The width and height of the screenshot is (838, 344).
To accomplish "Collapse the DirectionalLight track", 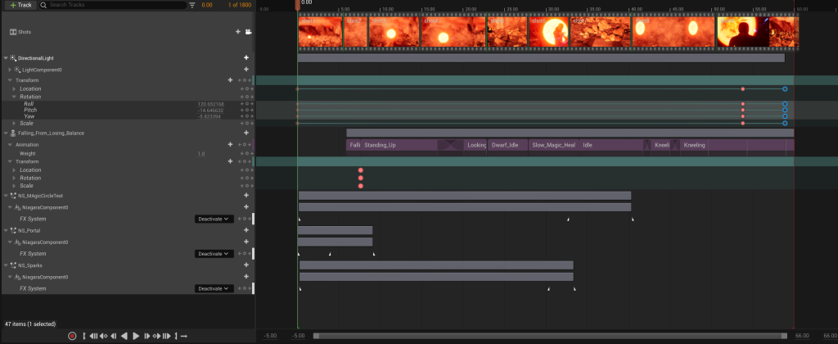I will click(6, 58).
